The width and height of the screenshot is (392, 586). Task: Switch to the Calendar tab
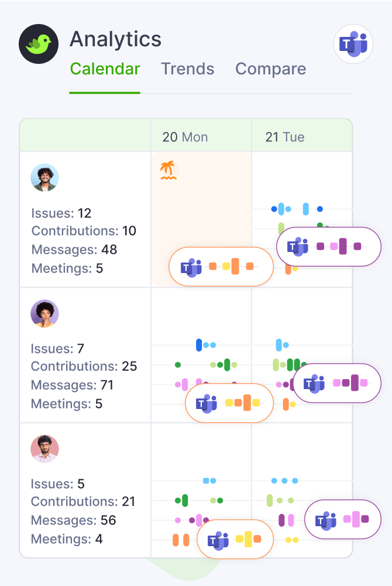coord(105,69)
